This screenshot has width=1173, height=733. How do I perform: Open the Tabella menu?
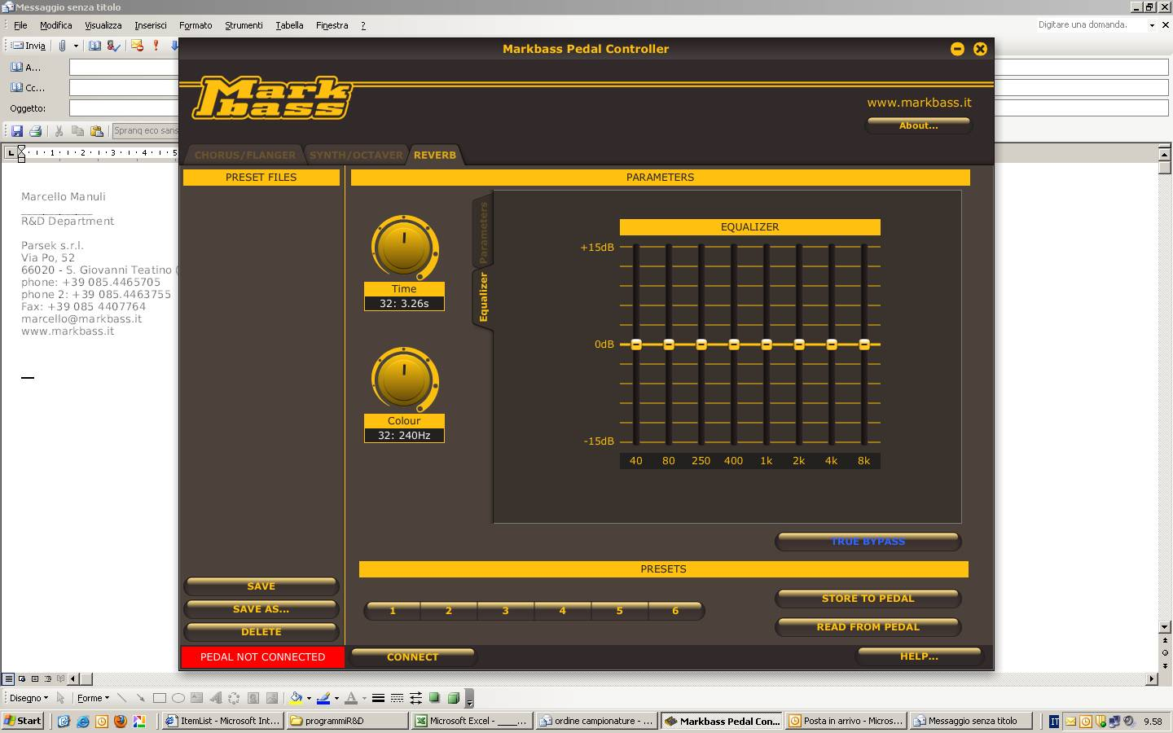click(x=289, y=25)
